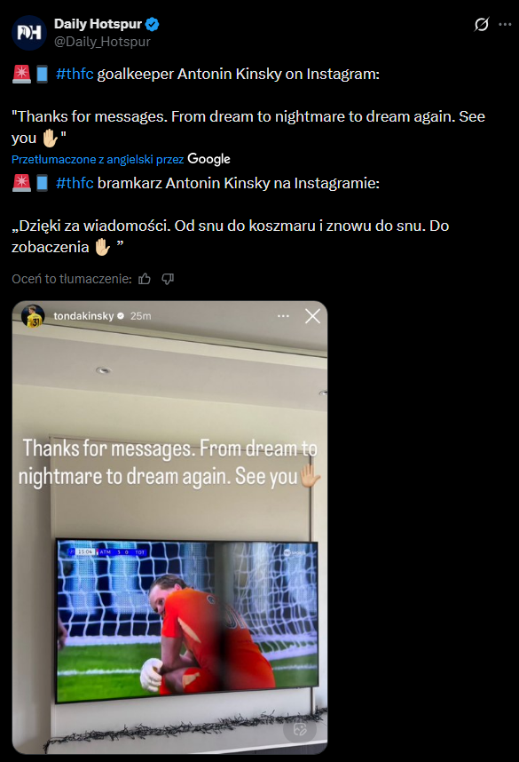Click the verified badge next to tondakinsky

point(121,316)
